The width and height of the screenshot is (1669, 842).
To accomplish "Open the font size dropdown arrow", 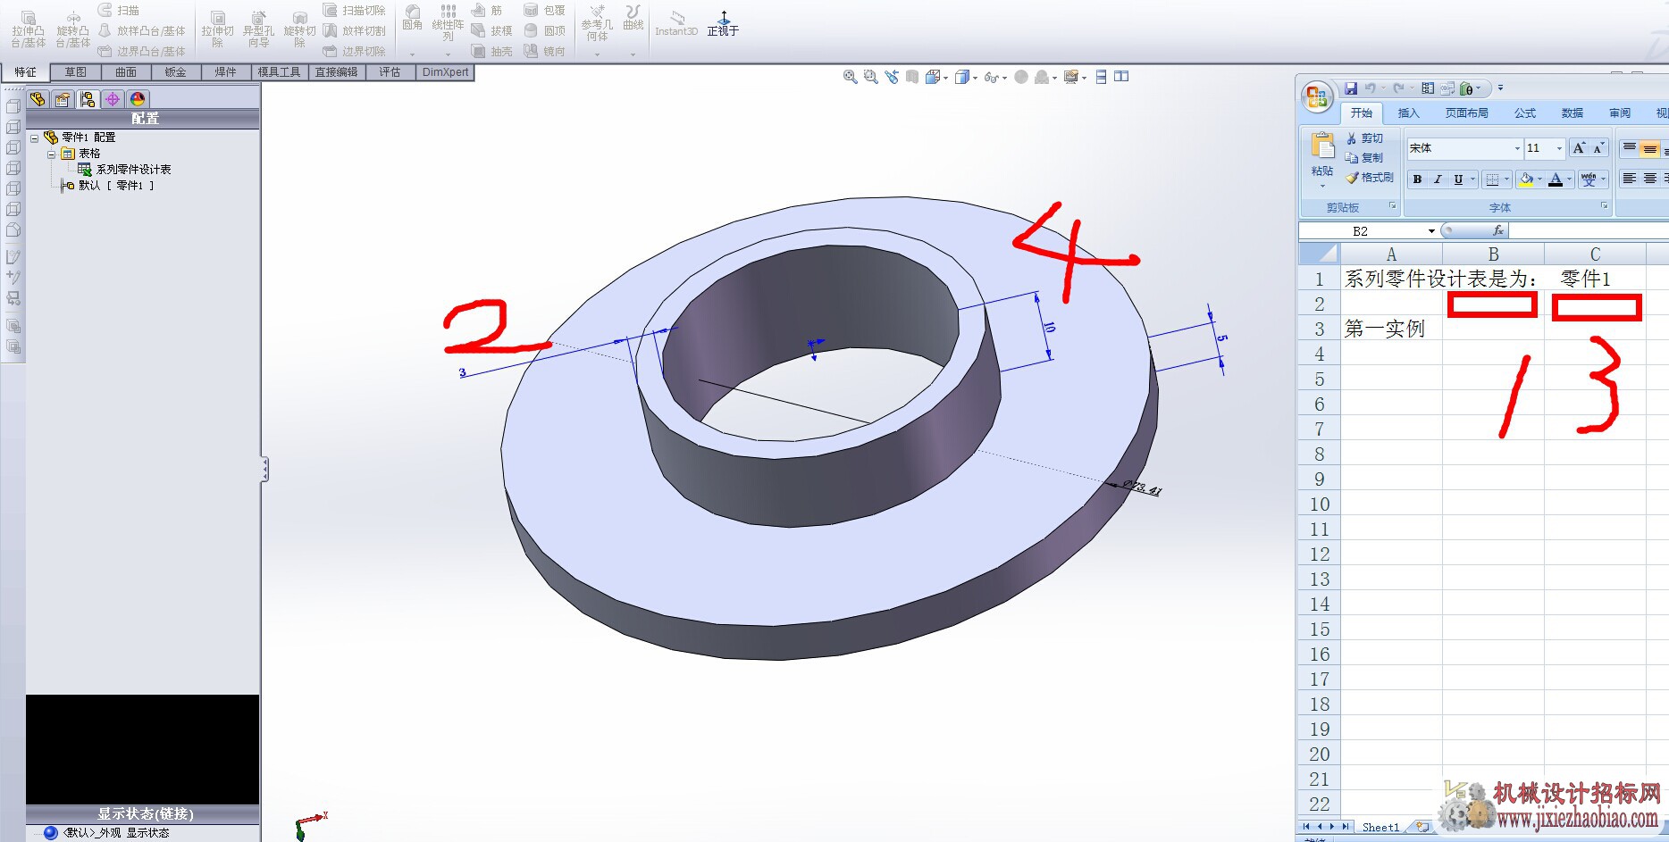I will [1559, 148].
